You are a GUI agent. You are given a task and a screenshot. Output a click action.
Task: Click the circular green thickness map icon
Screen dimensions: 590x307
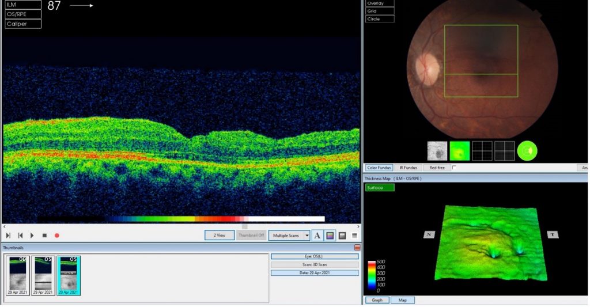click(527, 151)
